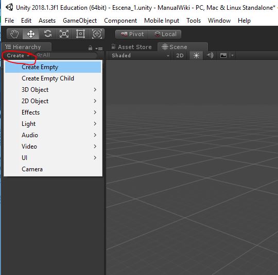278x275 pixels.
Task: Expand the Audio submenu
Action: coord(53,135)
